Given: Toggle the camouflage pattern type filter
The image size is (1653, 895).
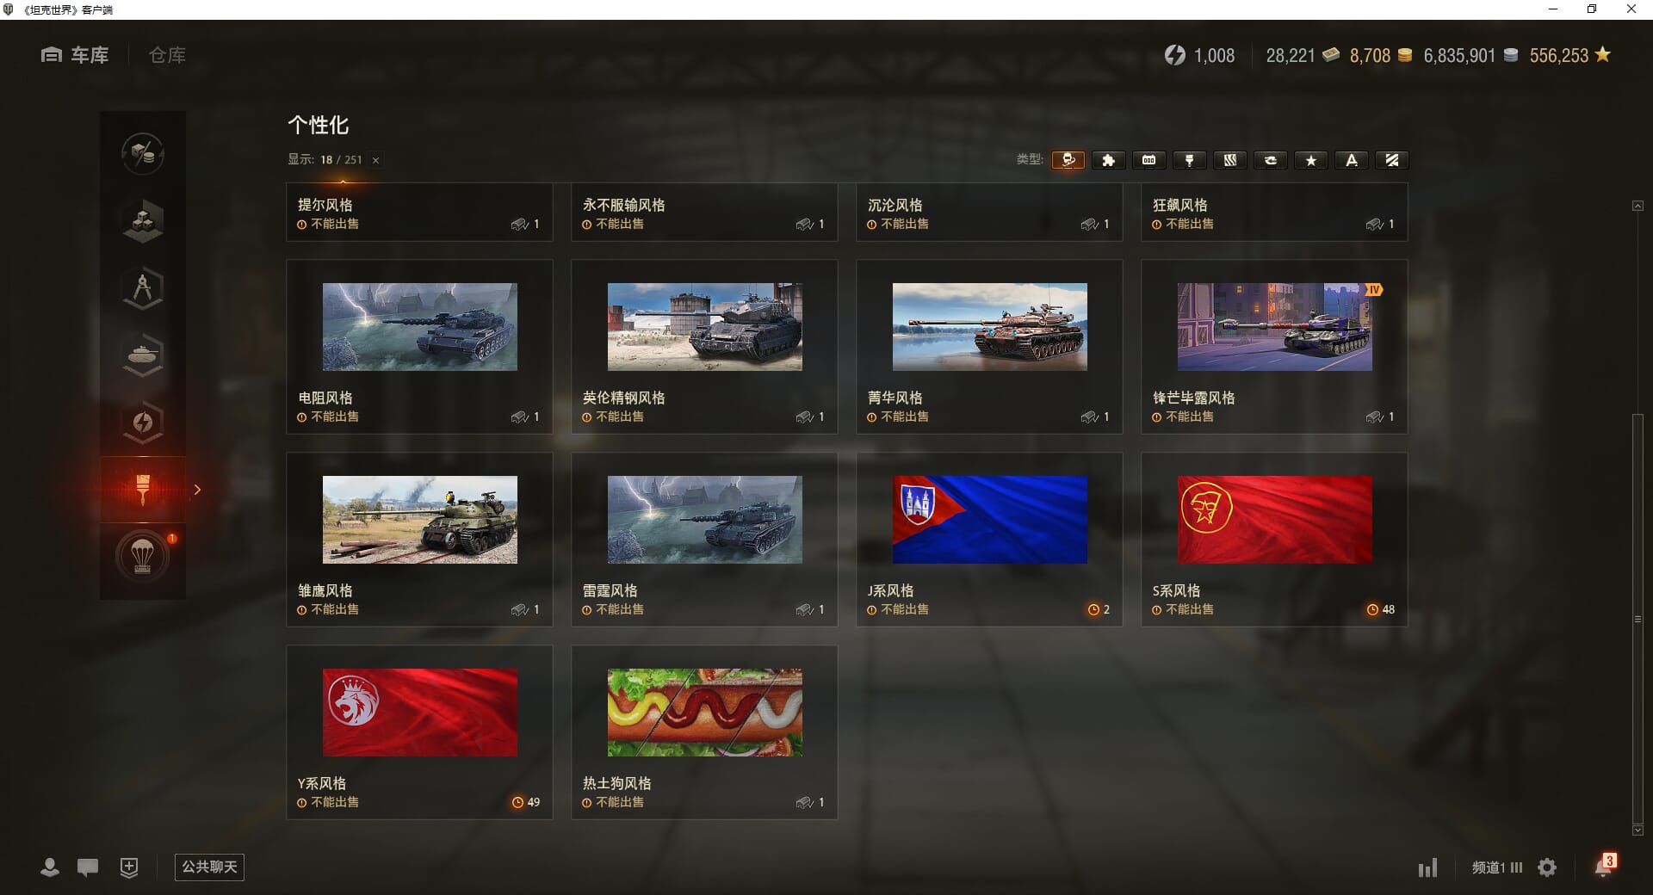Looking at the screenshot, I should pos(1230,160).
